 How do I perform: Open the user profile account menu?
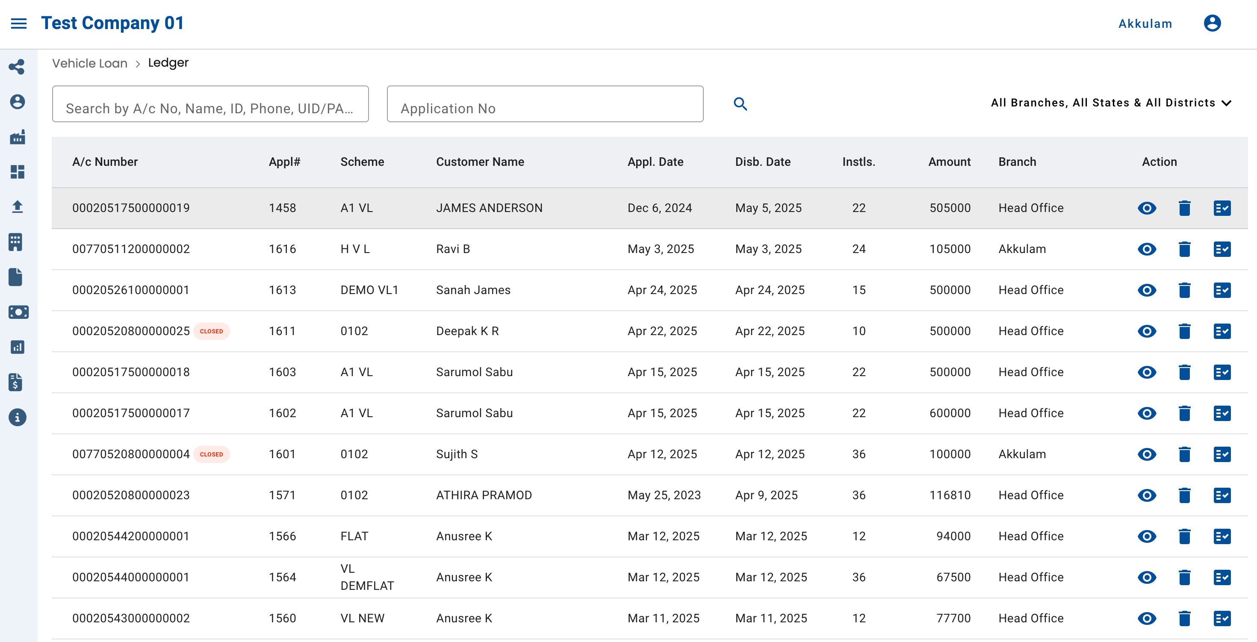pos(1212,23)
